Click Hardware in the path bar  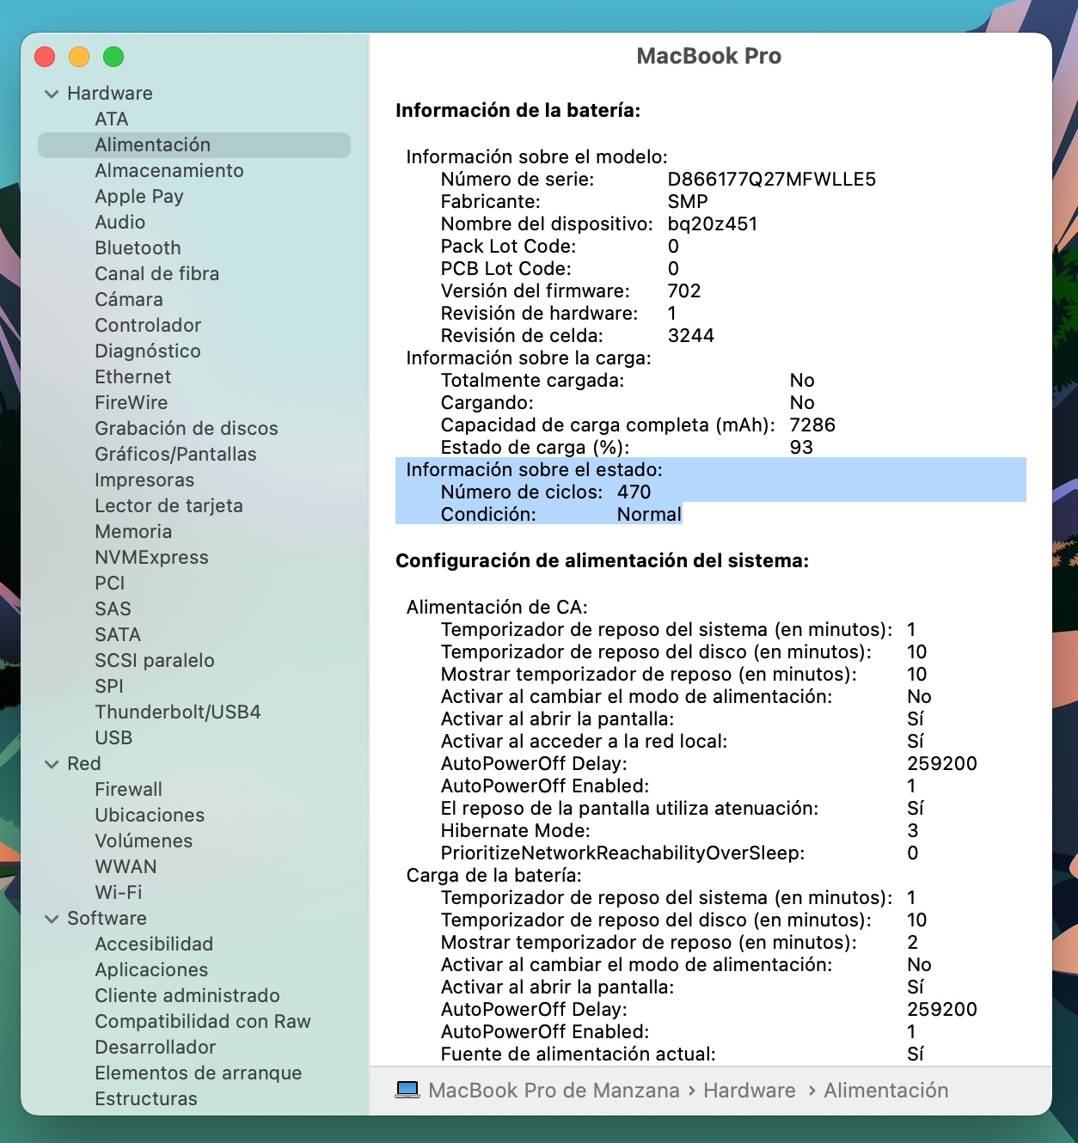pyautogui.click(x=749, y=1091)
